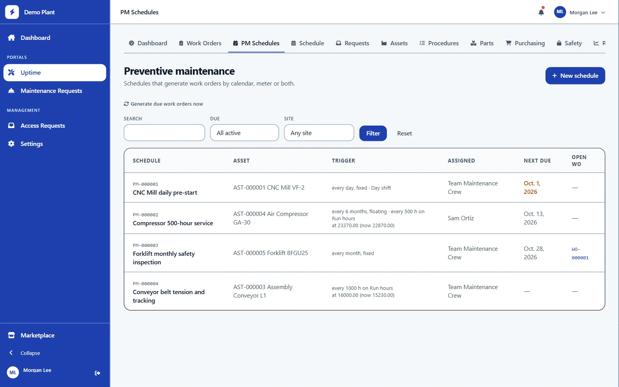Switch to the Requests tab
This screenshot has height=387, width=619.
(352, 43)
